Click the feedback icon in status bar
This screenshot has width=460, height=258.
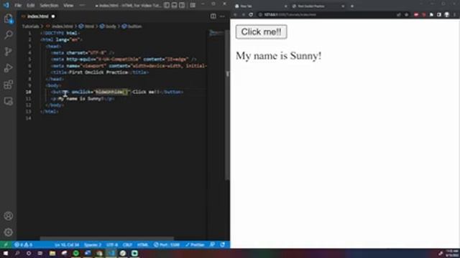click(212, 244)
